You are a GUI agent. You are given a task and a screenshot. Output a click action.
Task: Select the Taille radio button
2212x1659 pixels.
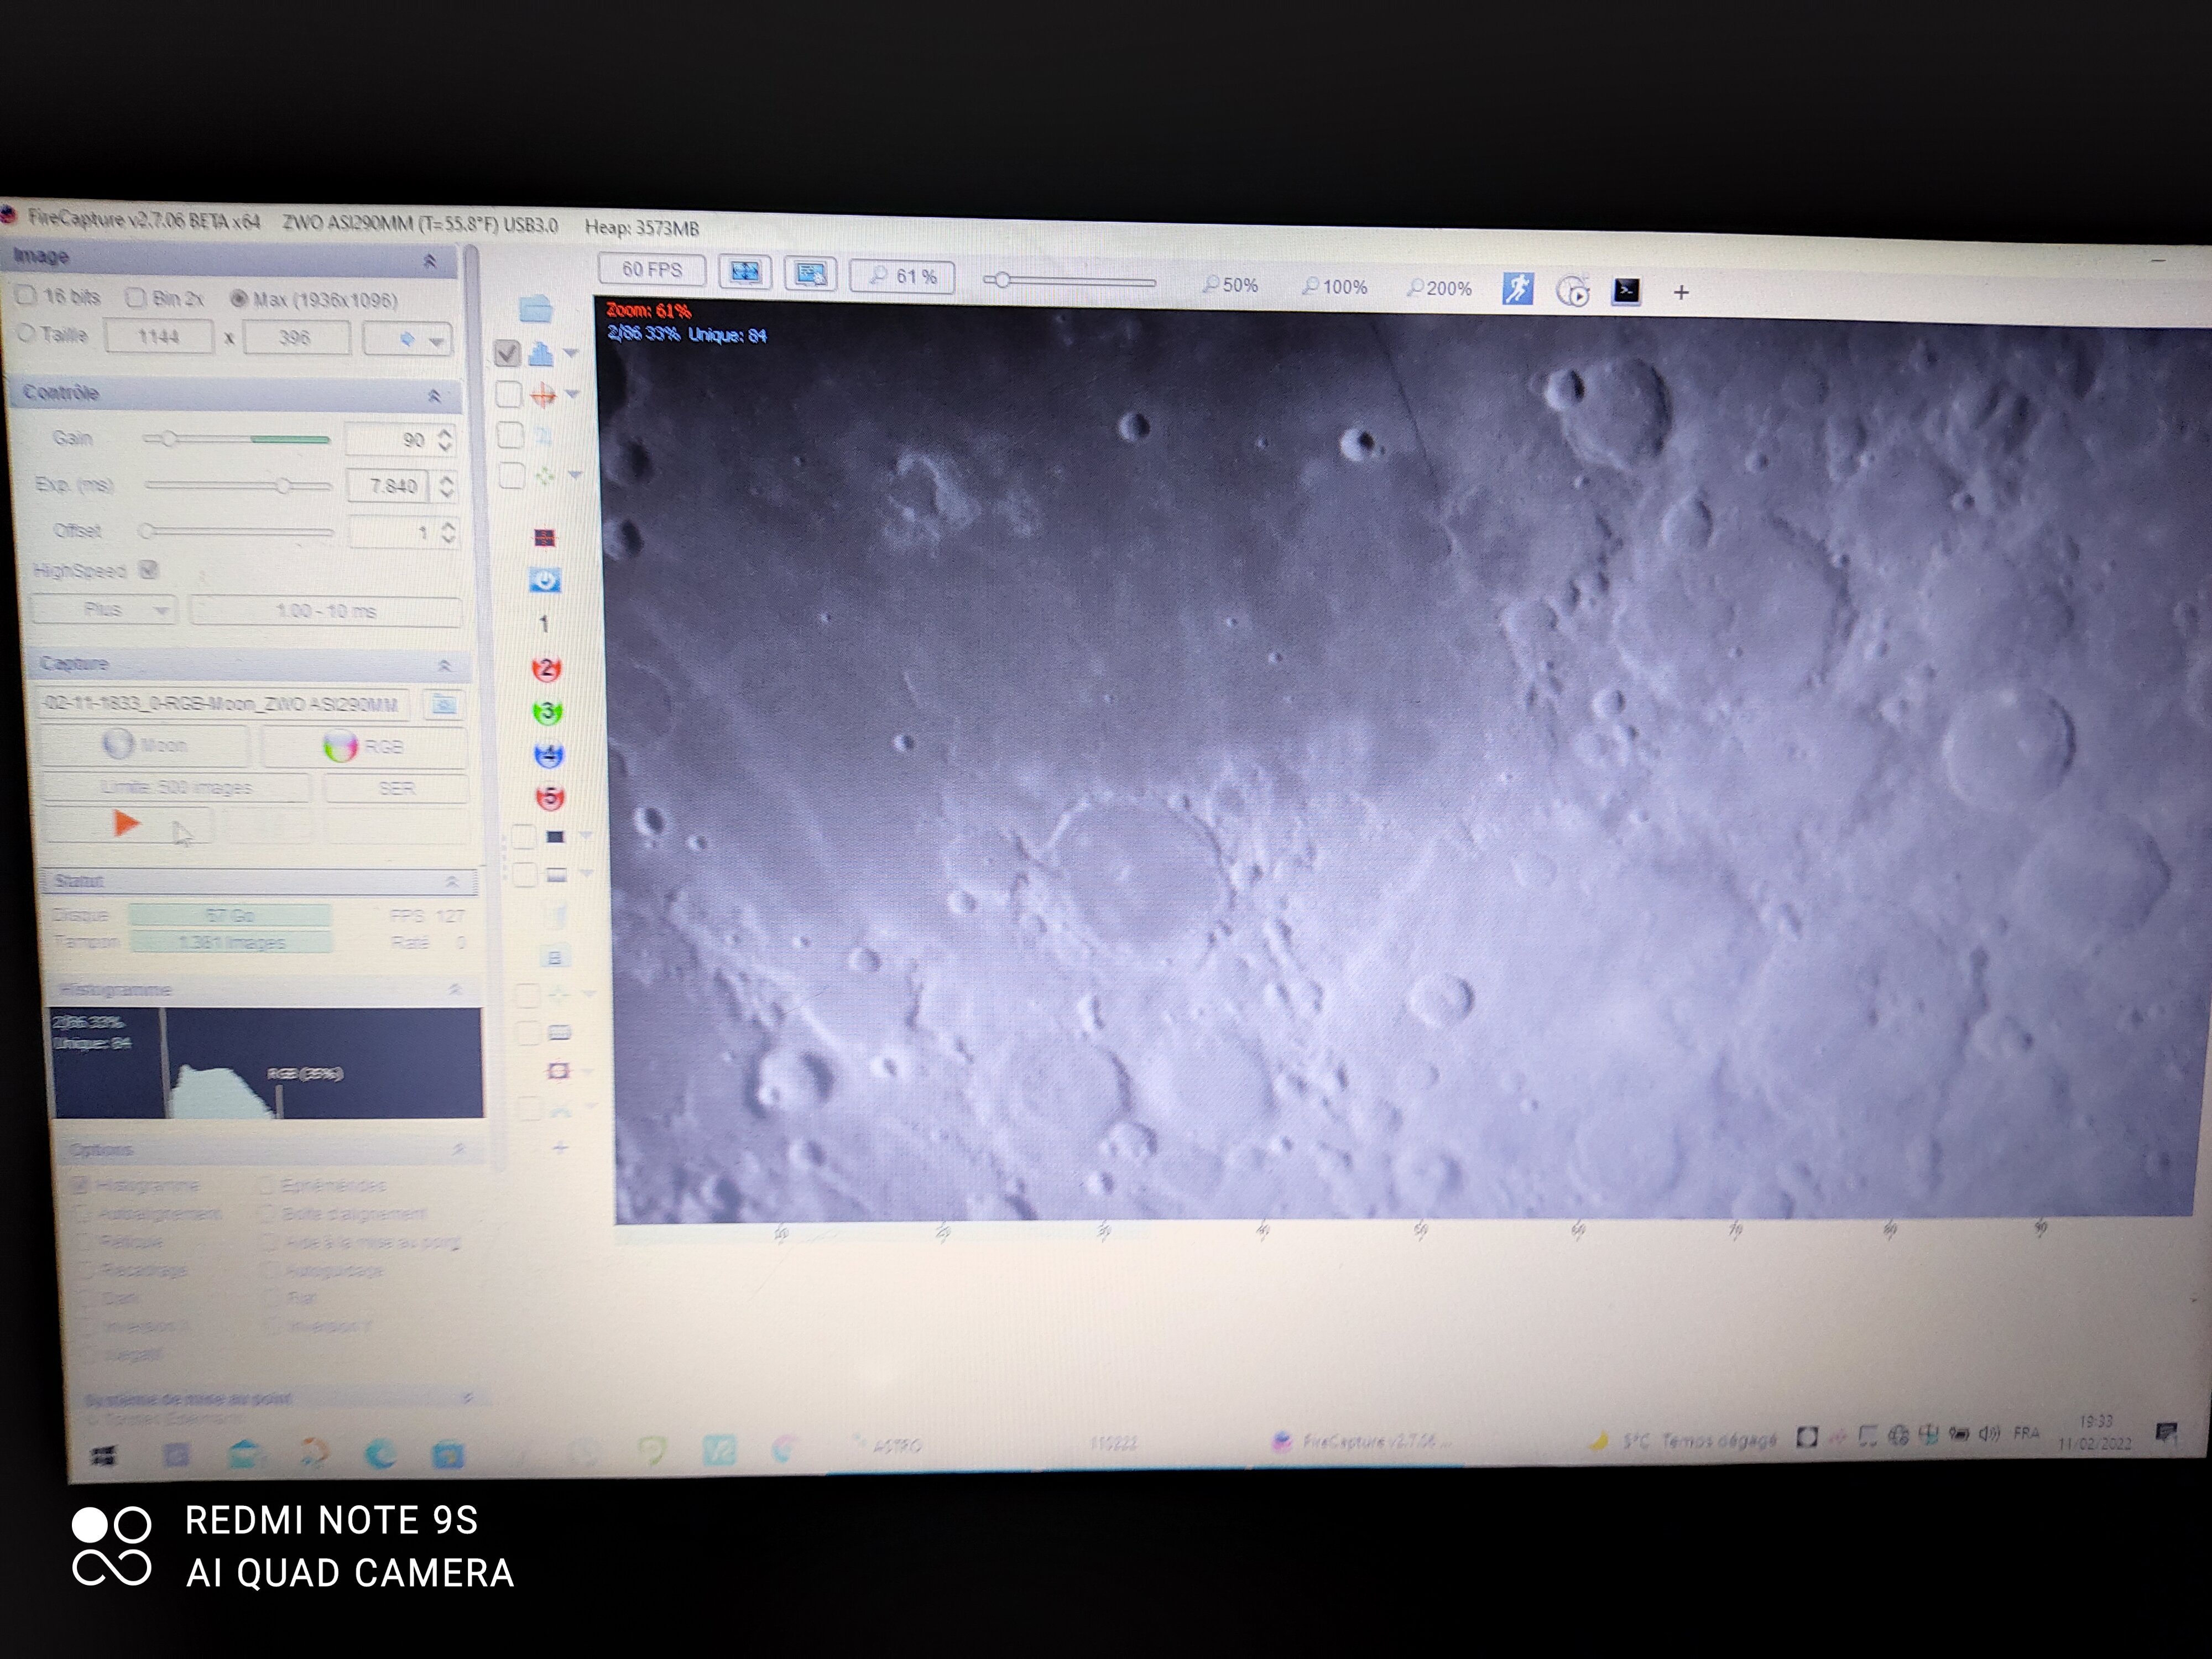pyautogui.click(x=26, y=333)
